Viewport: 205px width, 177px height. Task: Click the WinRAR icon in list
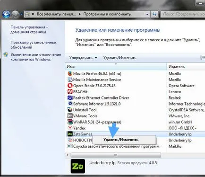coord(70,122)
